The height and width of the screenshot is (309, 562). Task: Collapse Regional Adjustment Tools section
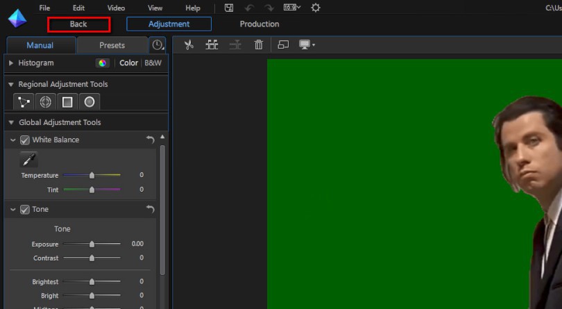pyautogui.click(x=11, y=84)
